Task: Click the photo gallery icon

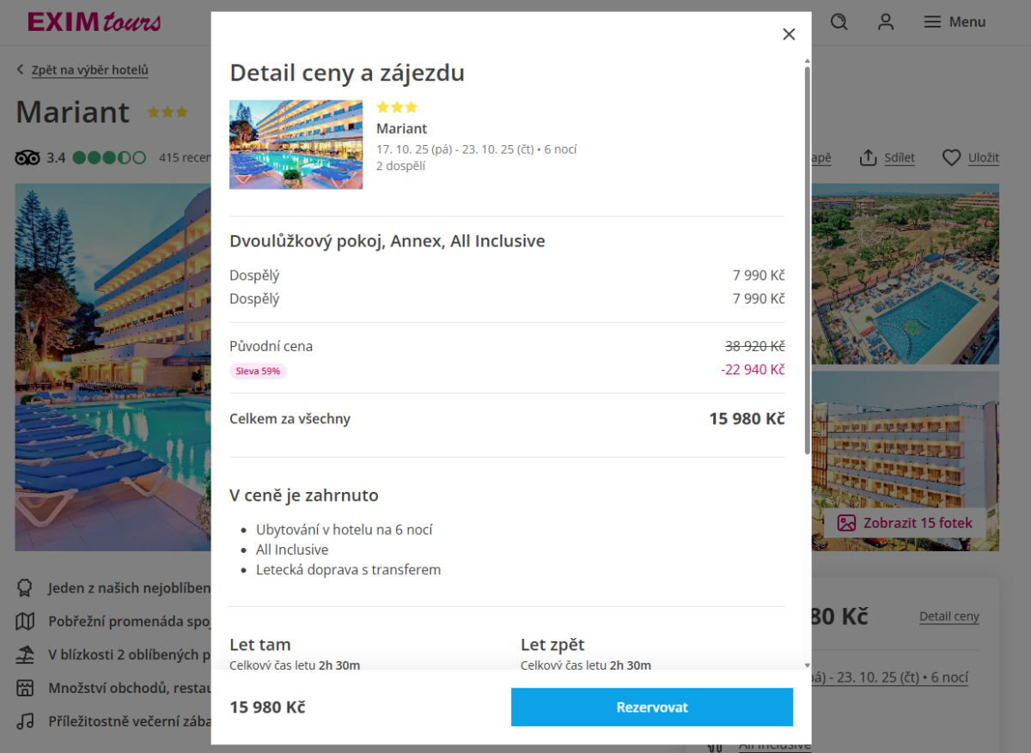Action: point(847,523)
